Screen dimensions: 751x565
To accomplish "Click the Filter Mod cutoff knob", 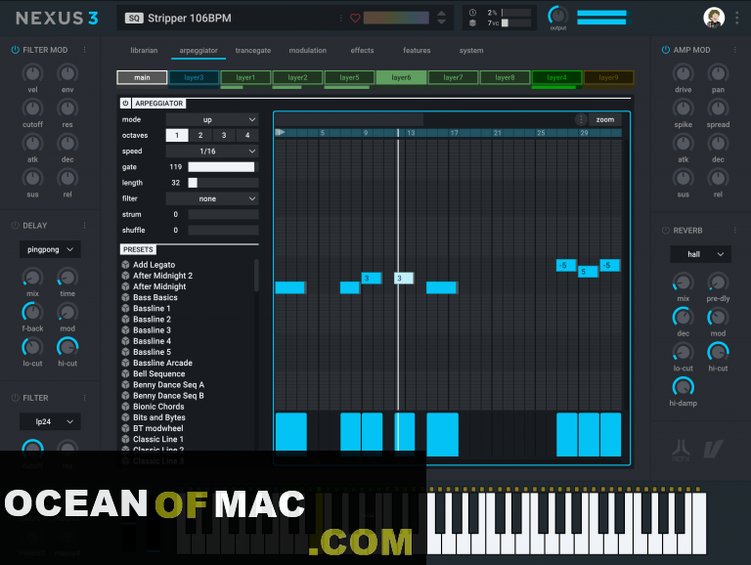I will 32,109.
